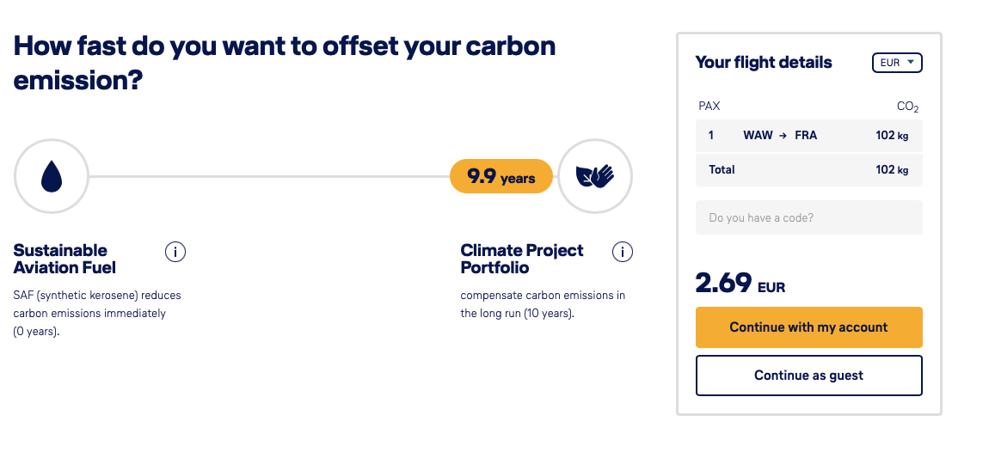995x452 pixels.
Task: Click the Sustainable Aviation Fuel heading
Action: click(64, 259)
